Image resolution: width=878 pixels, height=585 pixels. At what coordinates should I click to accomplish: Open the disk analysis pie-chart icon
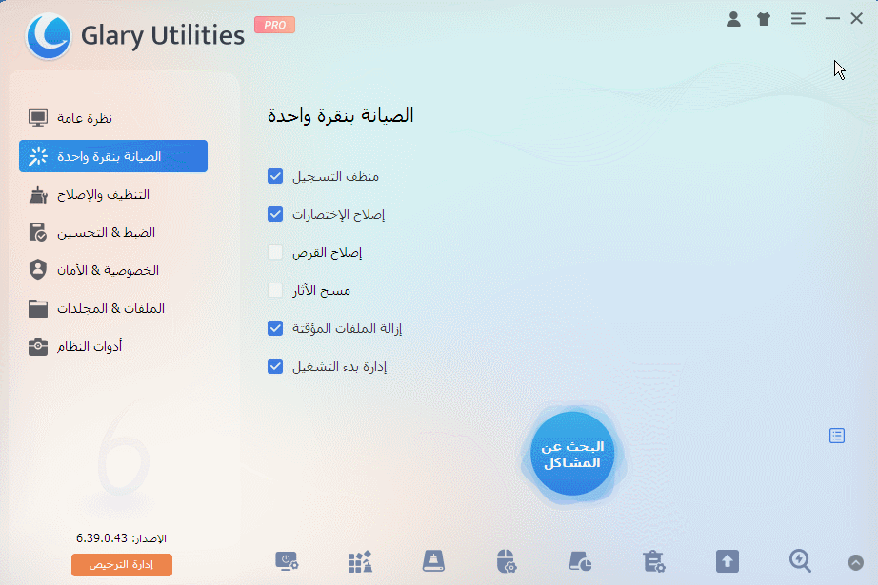coord(580,561)
